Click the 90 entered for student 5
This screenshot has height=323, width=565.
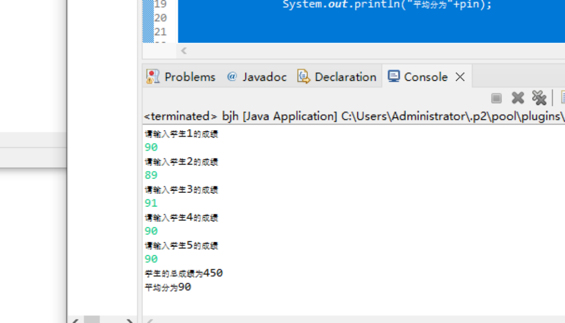[151, 259]
